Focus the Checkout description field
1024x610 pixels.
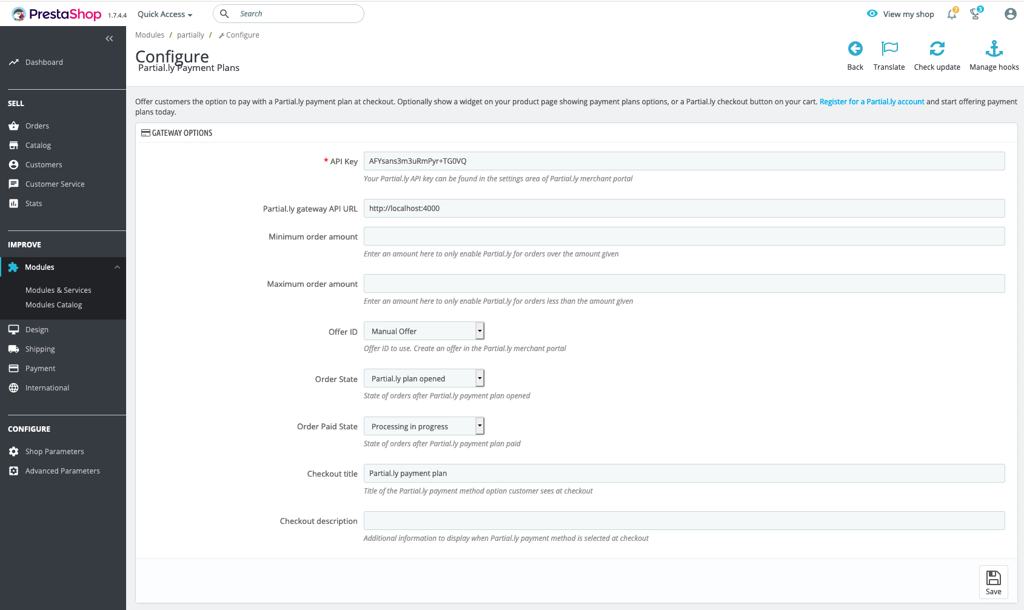[x=684, y=521]
